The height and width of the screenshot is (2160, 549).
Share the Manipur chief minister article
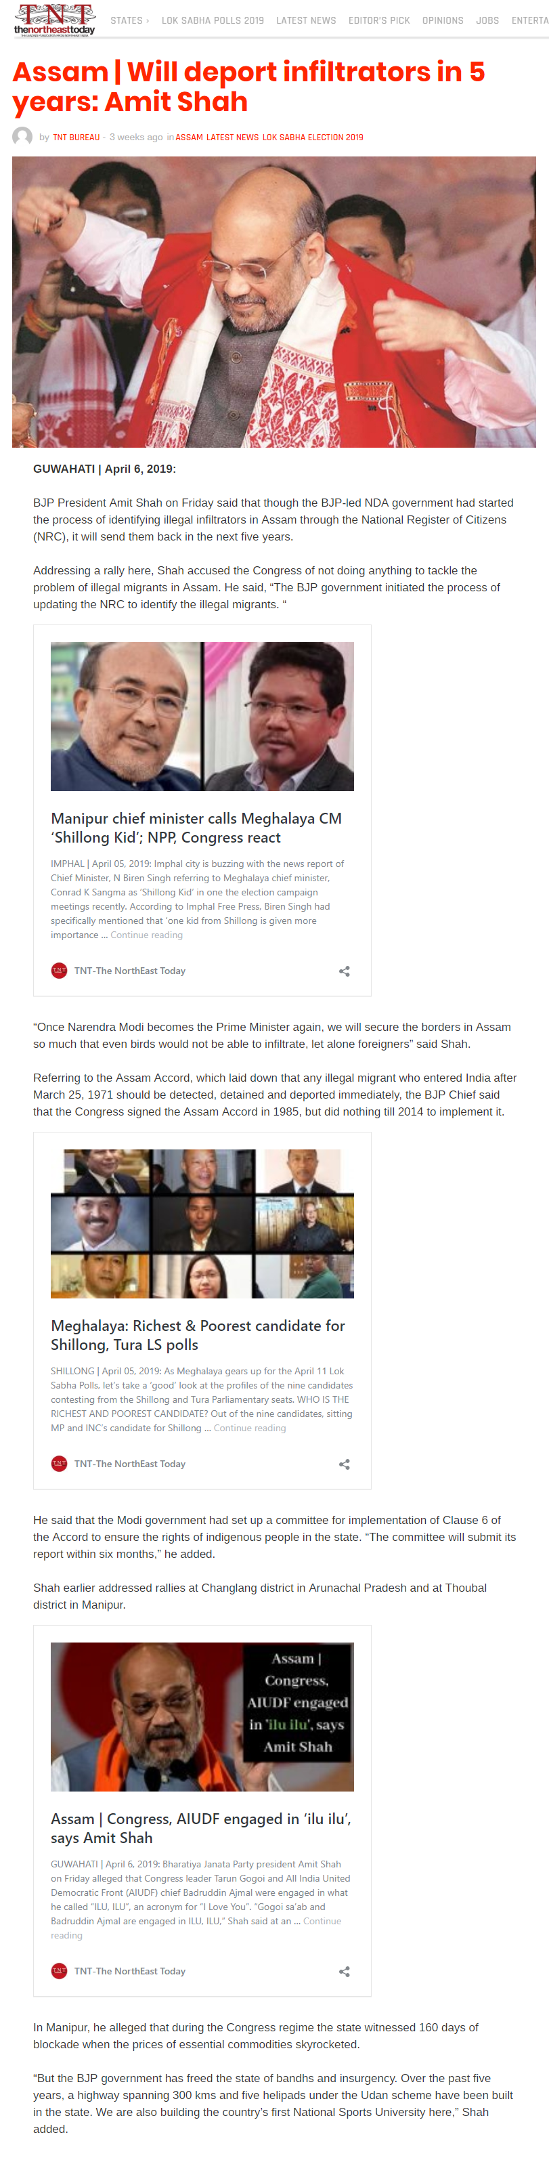click(344, 971)
